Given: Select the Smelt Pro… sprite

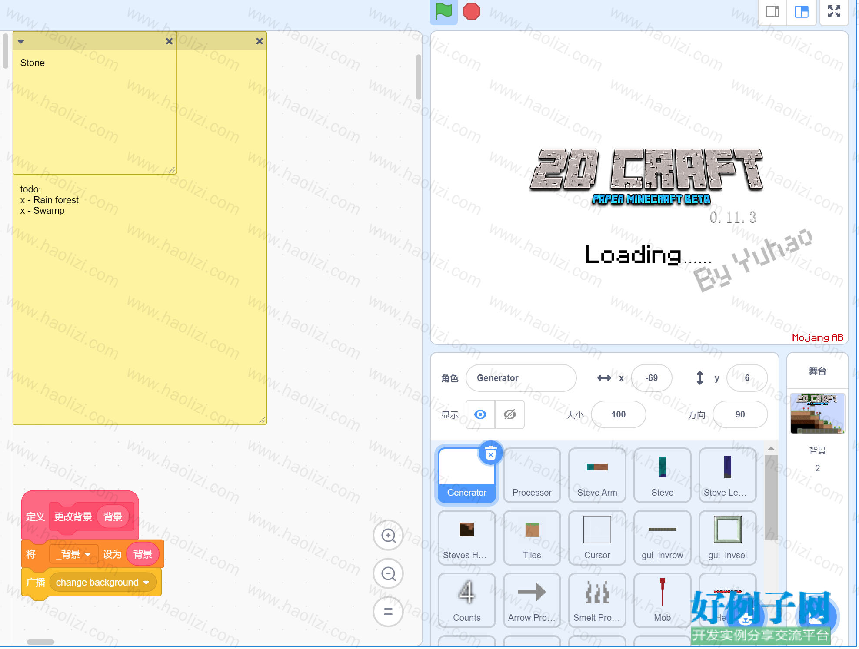Looking at the screenshot, I should (597, 600).
